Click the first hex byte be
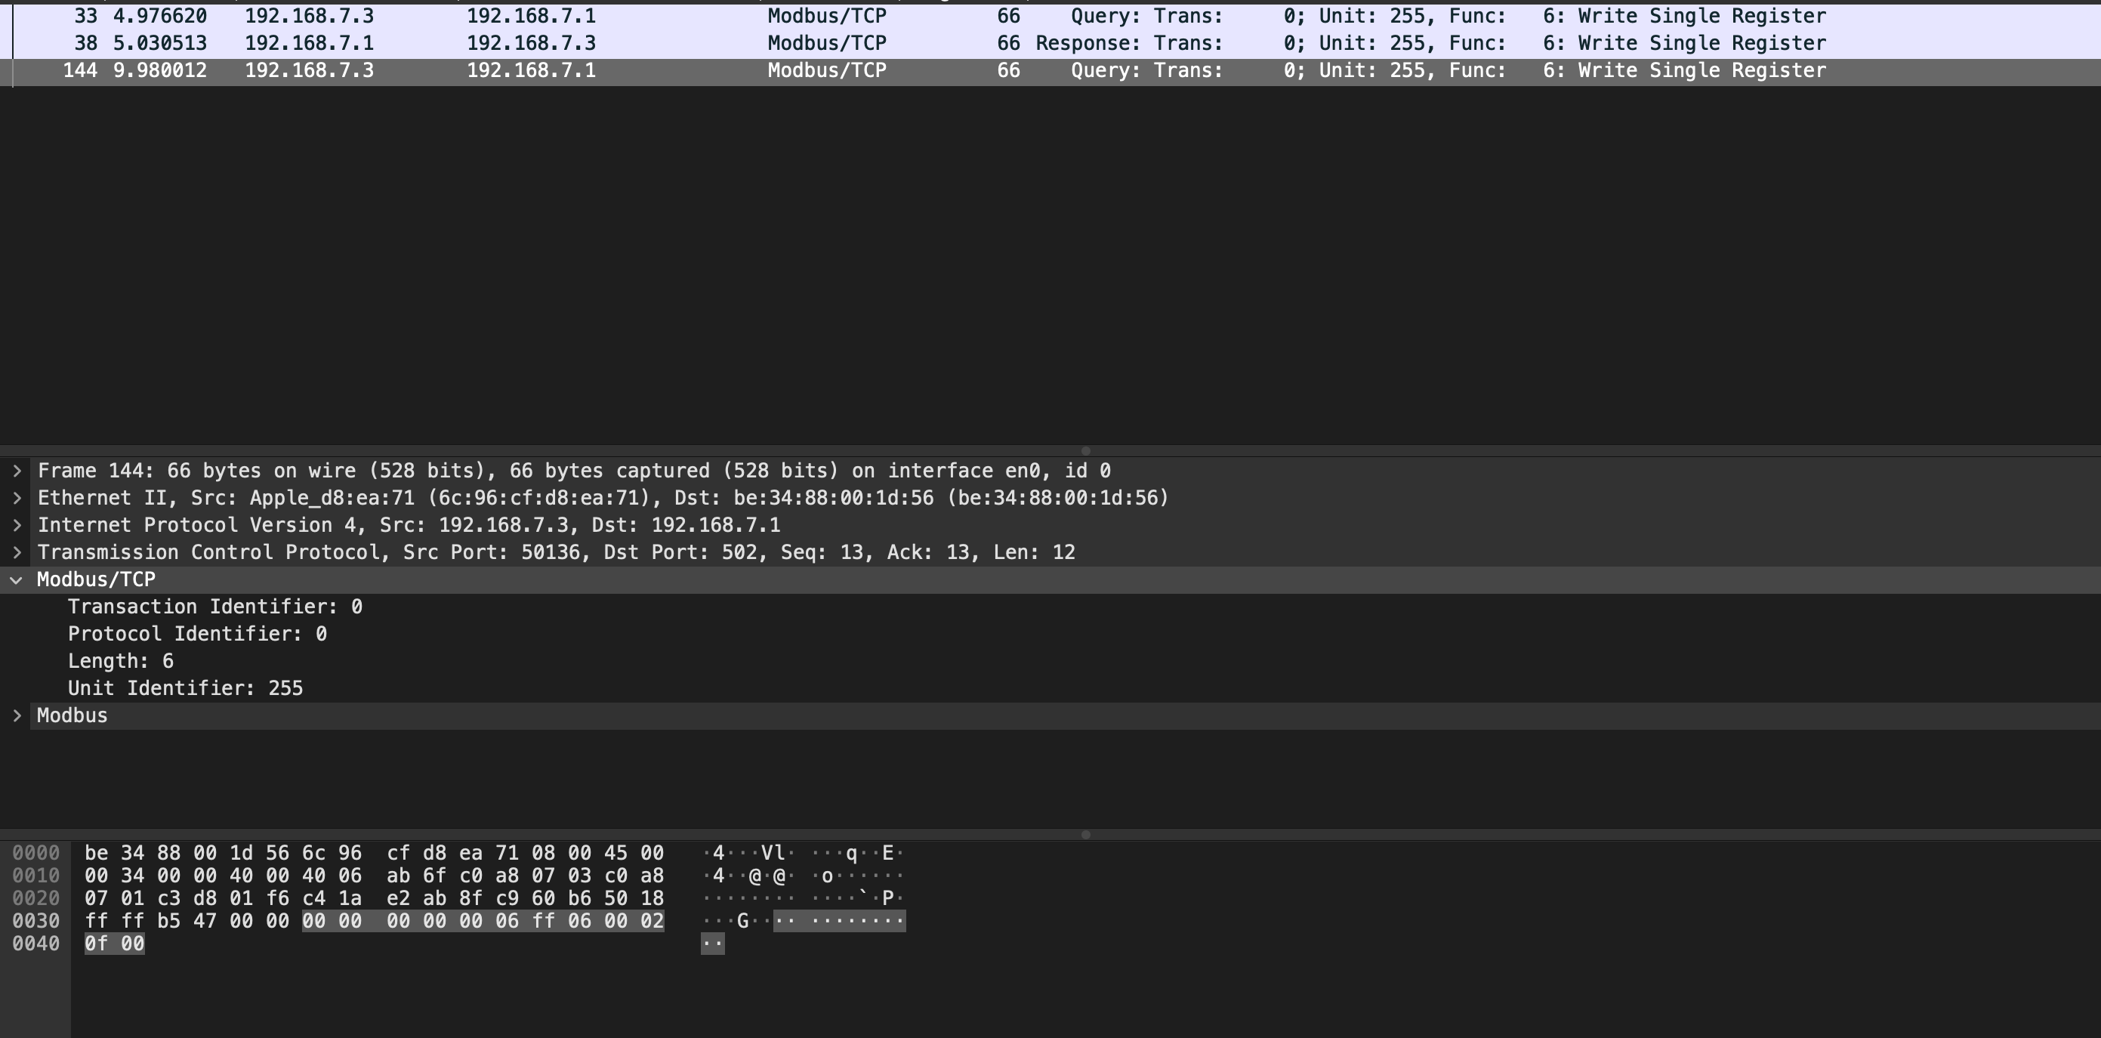 [96, 853]
